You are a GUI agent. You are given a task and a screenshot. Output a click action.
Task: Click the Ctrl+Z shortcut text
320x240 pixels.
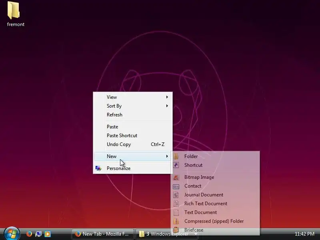[x=158, y=144]
